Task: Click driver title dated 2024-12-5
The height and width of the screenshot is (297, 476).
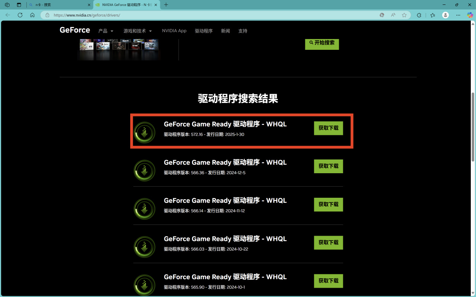Action: pos(225,162)
